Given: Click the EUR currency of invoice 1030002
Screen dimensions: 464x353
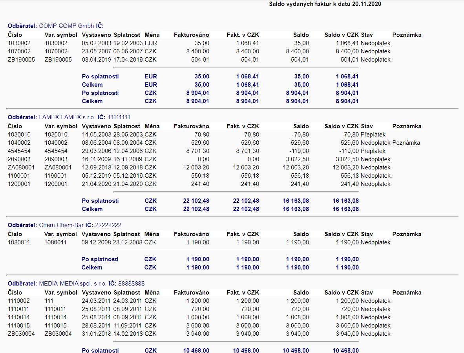Looking at the screenshot, I should pos(150,43).
